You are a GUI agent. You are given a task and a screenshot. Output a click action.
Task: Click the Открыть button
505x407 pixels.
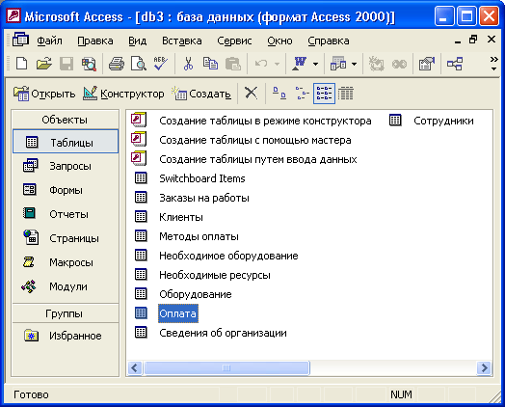pos(44,94)
